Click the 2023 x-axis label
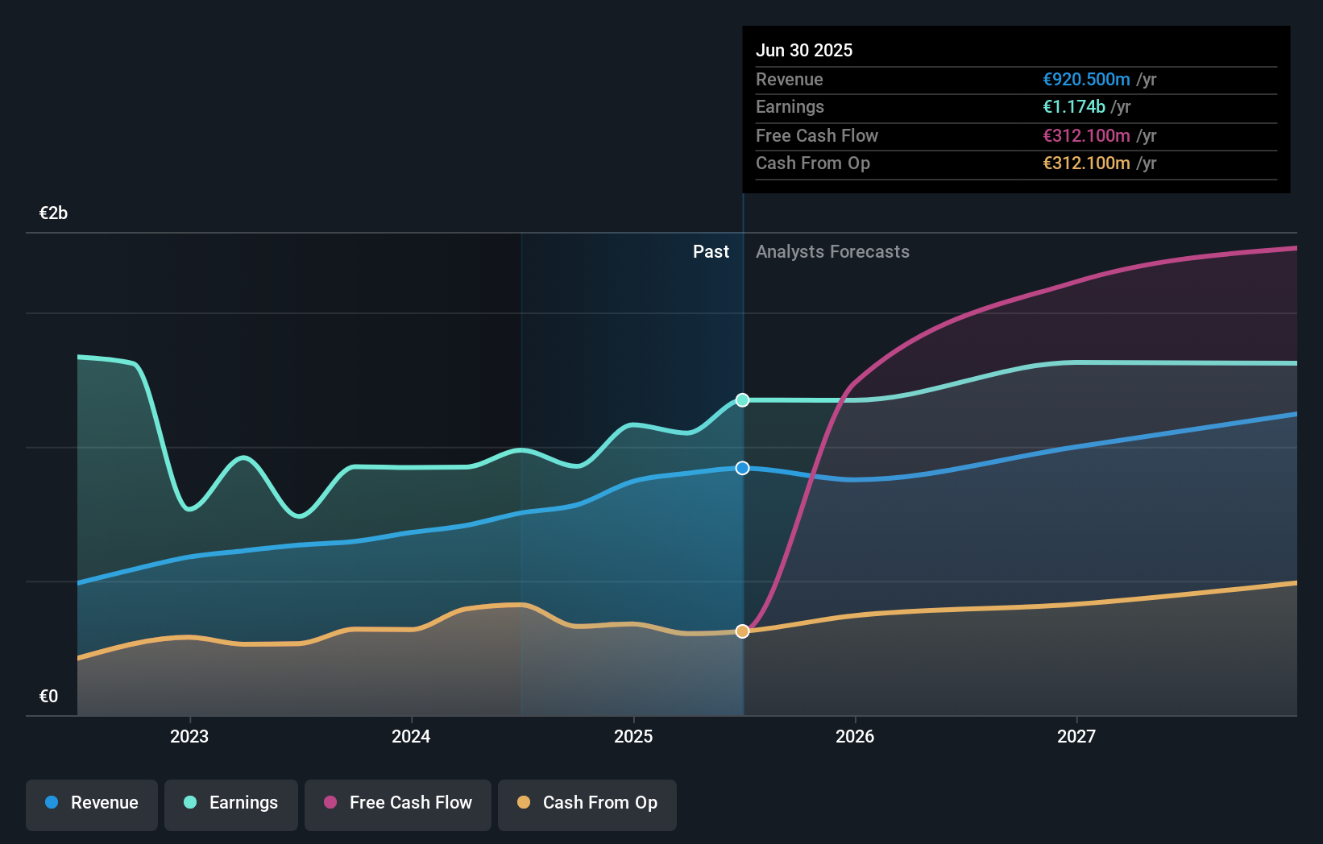The width and height of the screenshot is (1323, 844). [189, 737]
